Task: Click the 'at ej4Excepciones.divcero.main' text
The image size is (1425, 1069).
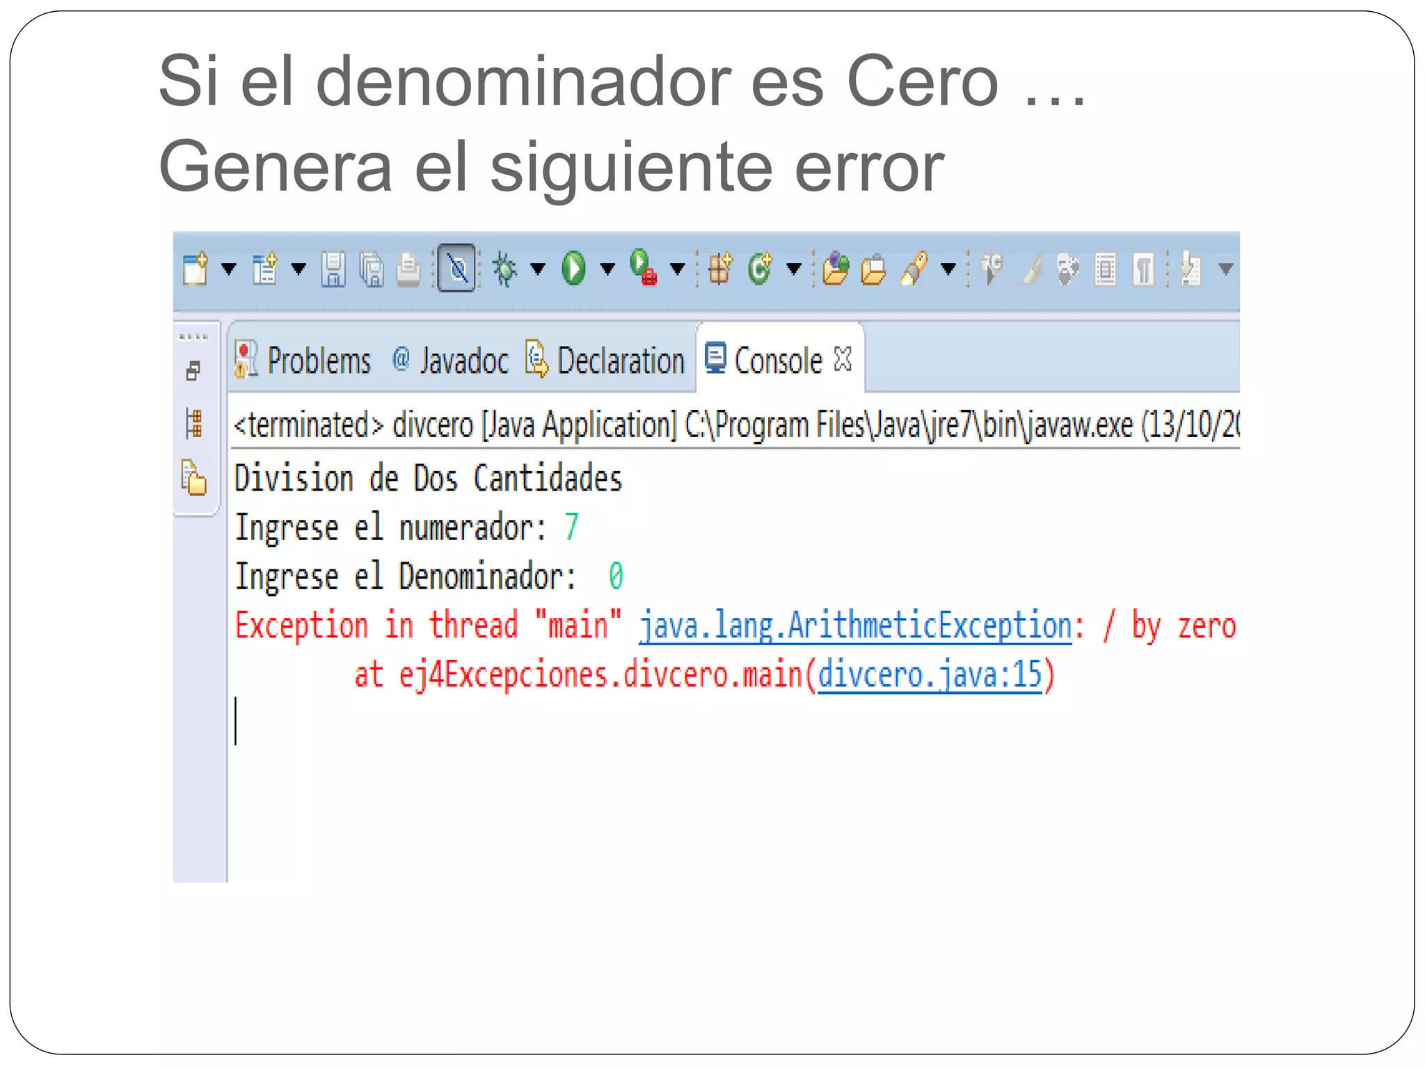Action: click(x=580, y=674)
